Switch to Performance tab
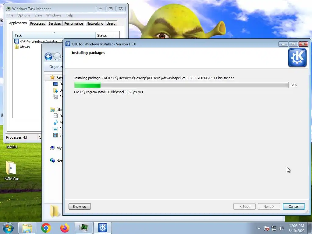The width and height of the screenshot is (312, 234). 74,23
